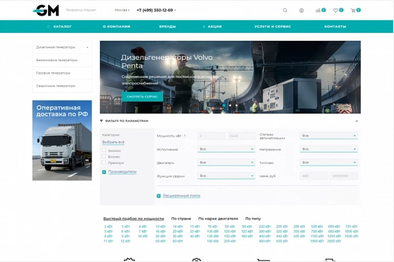Select the 12 кВт quick power link
The width and height of the screenshot is (394, 262).
pos(126,241)
